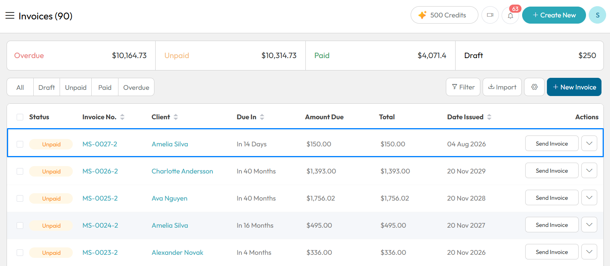Viewport: 610px width, 266px height.
Task: Select checkbox for invoice MS-0026-2
Action: (x=20, y=171)
